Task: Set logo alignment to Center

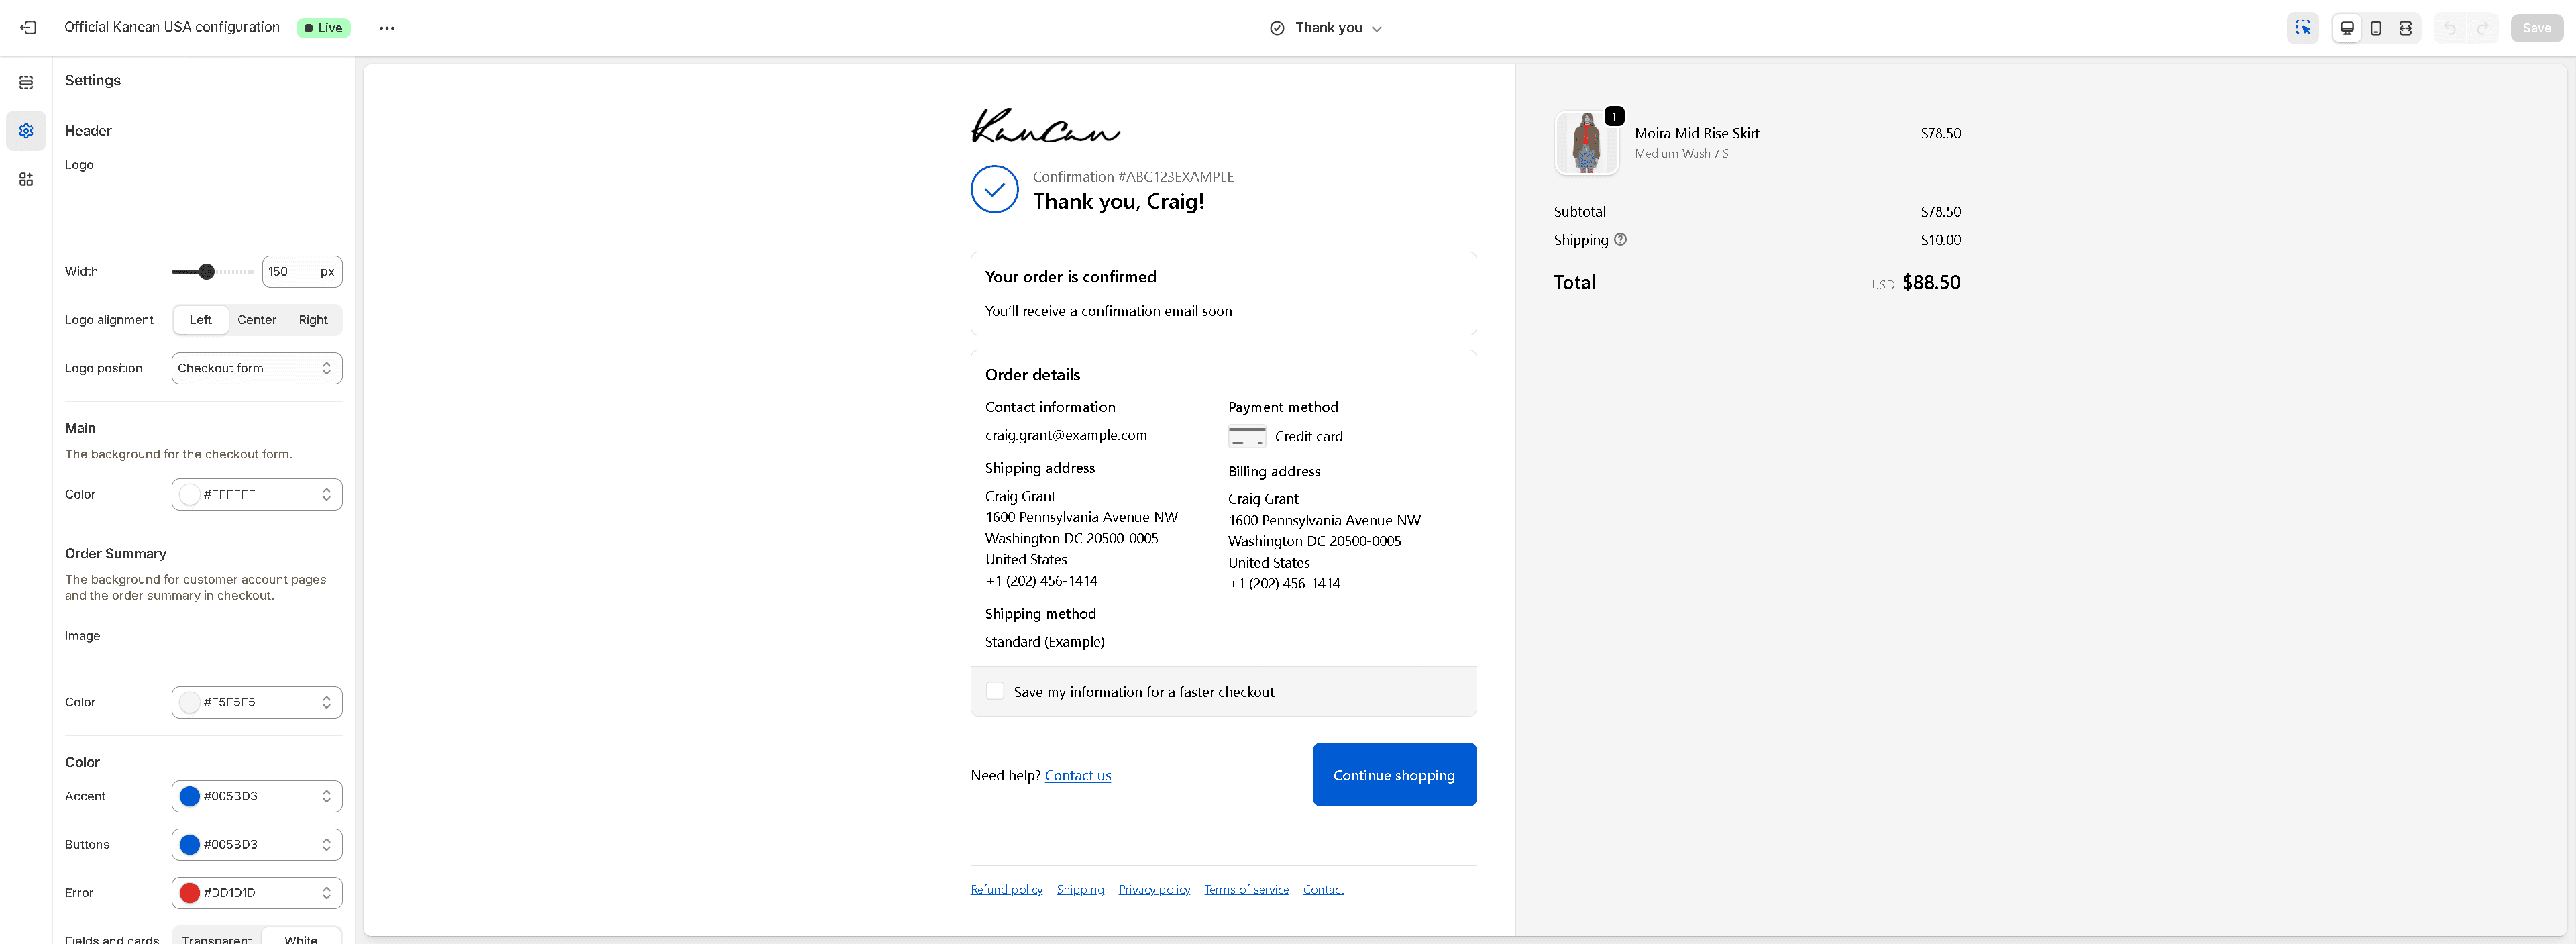Action: (257, 320)
